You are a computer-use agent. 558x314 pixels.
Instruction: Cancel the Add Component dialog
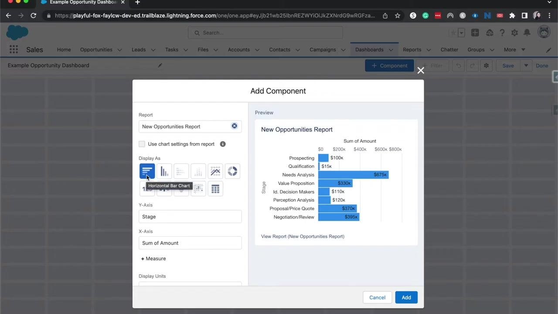377,297
